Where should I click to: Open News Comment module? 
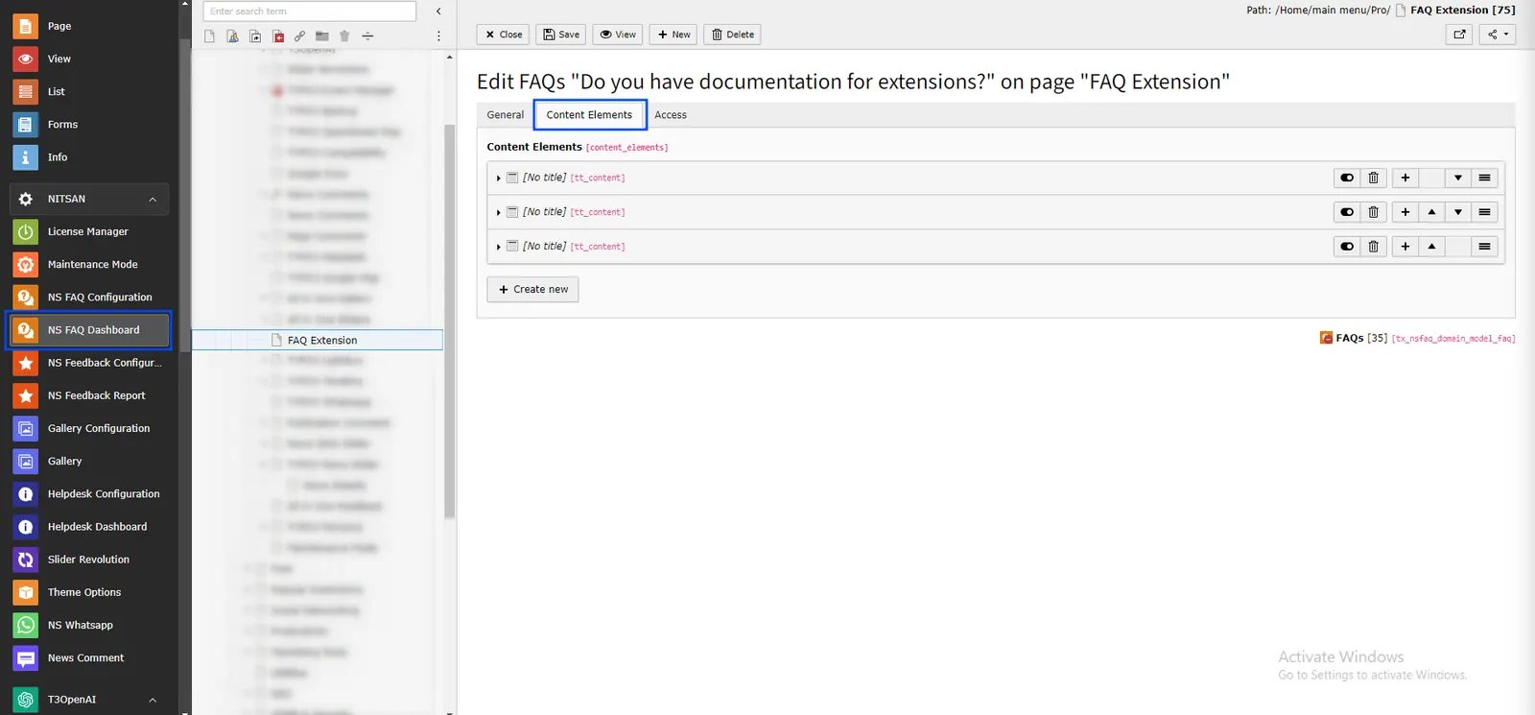point(88,657)
